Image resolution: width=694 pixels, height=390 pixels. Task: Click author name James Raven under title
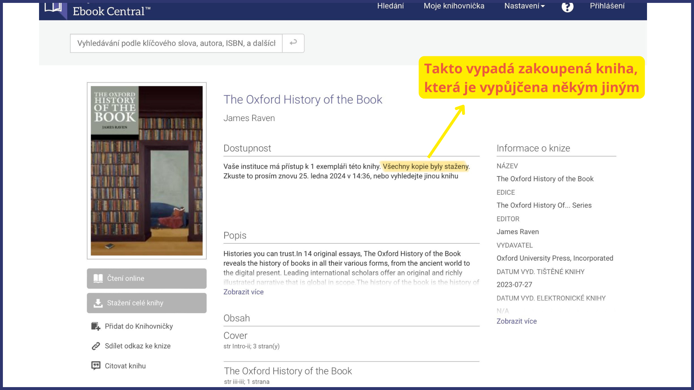(249, 118)
